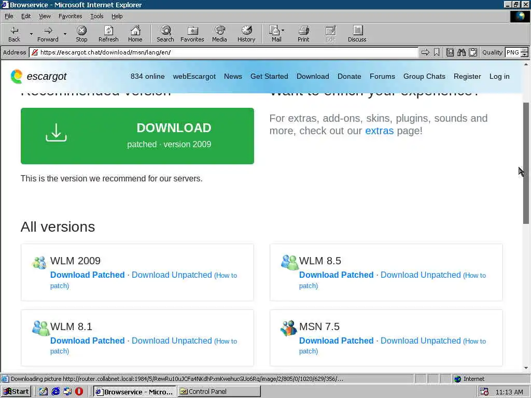Open the Media pane
The height and width of the screenshot is (398, 531).
coord(219,34)
